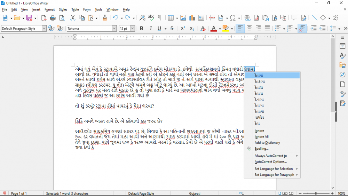
Task: Toggle Superscript formatting
Action: 183,29
